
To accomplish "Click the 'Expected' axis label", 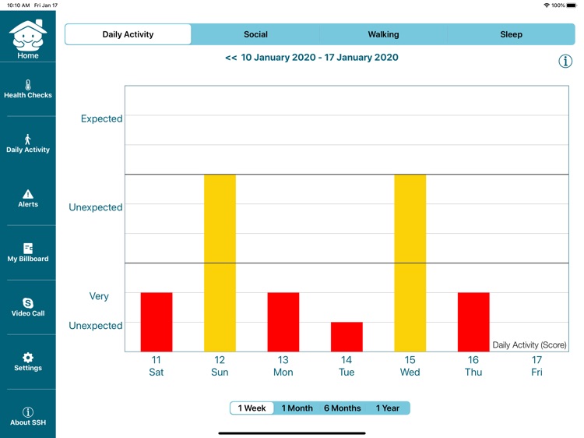I will click(101, 118).
